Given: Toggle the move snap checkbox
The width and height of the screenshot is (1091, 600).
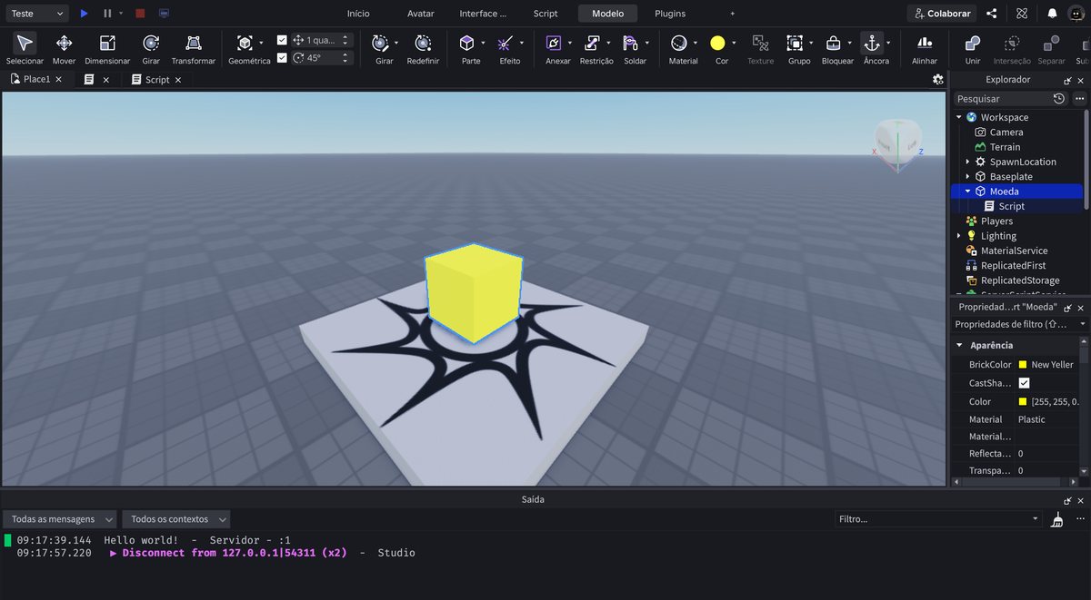Looking at the screenshot, I should tap(282, 40).
